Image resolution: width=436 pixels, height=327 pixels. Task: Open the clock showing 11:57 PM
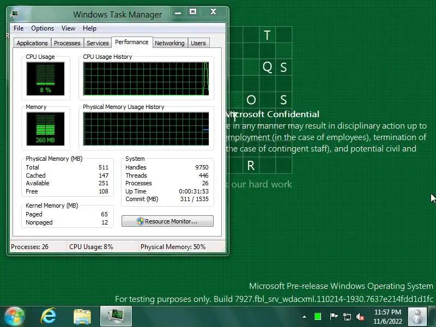pyautogui.click(x=387, y=317)
